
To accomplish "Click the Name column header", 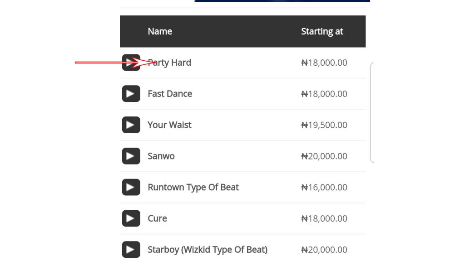I will coord(160,31).
